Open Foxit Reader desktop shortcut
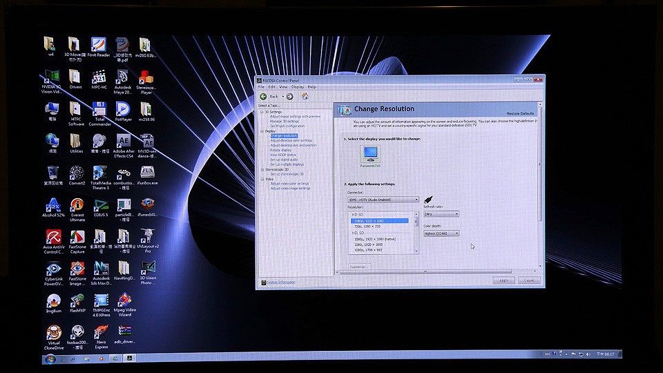 [99, 48]
